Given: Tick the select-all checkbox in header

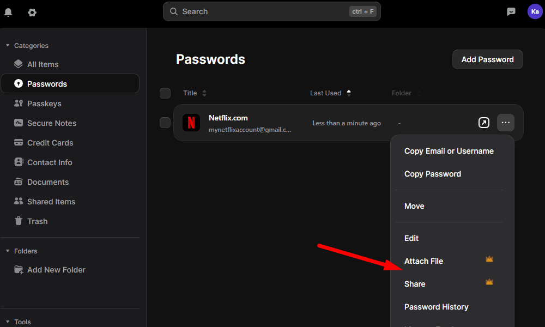Looking at the screenshot, I should [x=165, y=93].
